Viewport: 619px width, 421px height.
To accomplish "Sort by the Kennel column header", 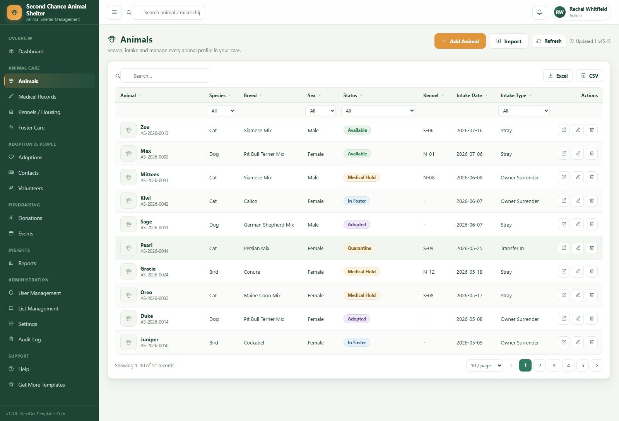I will pyautogui.click(x=433, y=95).
